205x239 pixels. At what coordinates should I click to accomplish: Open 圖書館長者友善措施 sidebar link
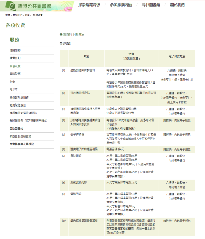pyautogui.click(x=22, y=144)
